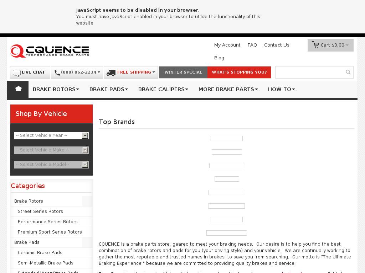Click the search magnifier icon
The height and width of the screenshot is (273, 365).
(x=348, y=72)
